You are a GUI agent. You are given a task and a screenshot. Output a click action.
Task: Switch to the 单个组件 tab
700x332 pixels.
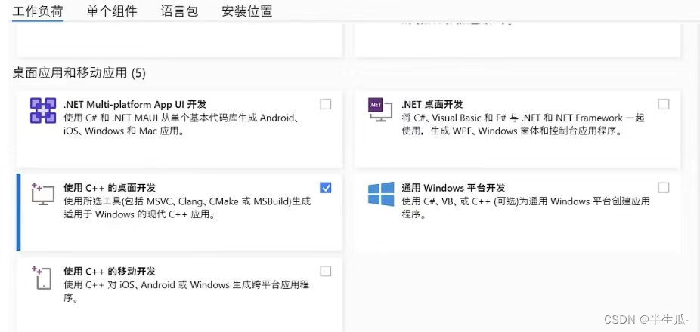[x=112, y=11]
